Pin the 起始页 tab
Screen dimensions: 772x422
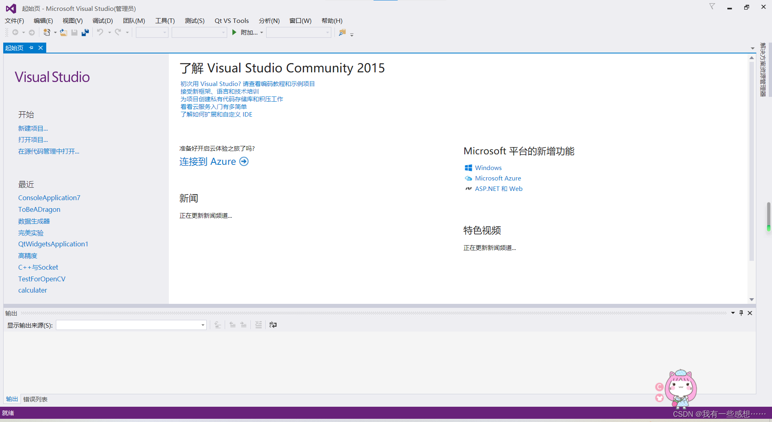click(31, 48)
